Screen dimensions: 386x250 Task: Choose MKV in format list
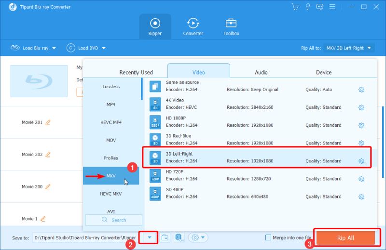(x=111, y=176)
